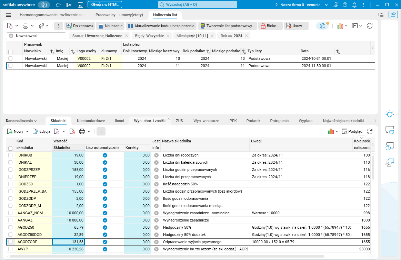Switch to the ZUS tab
The image size is (401, 260).
(x=179, y=121)
